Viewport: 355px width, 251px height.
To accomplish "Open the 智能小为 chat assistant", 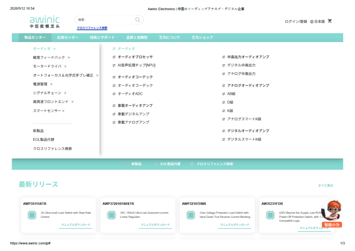I will [332, 213].
